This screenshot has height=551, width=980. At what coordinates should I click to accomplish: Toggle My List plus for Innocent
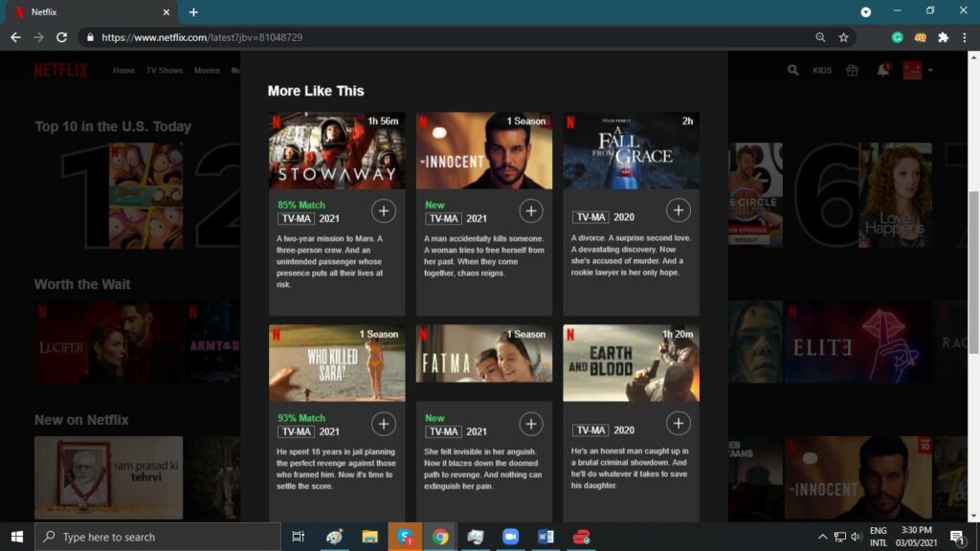coord(530,211)
